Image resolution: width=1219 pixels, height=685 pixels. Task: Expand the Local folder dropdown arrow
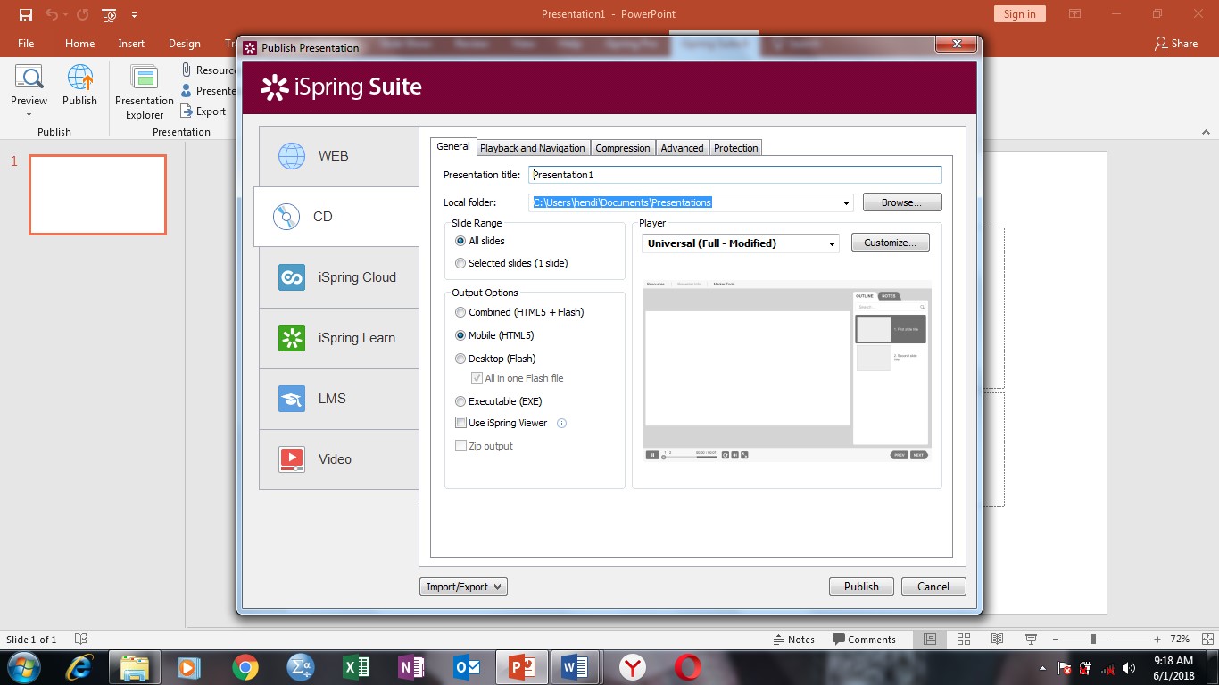846,203
